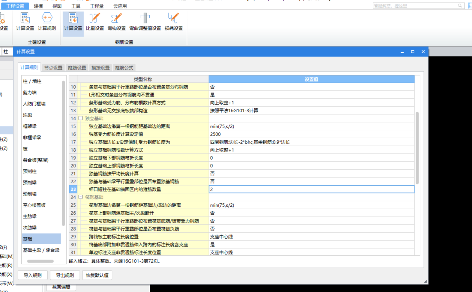Select the 计算规则 tab

[29, 68]
